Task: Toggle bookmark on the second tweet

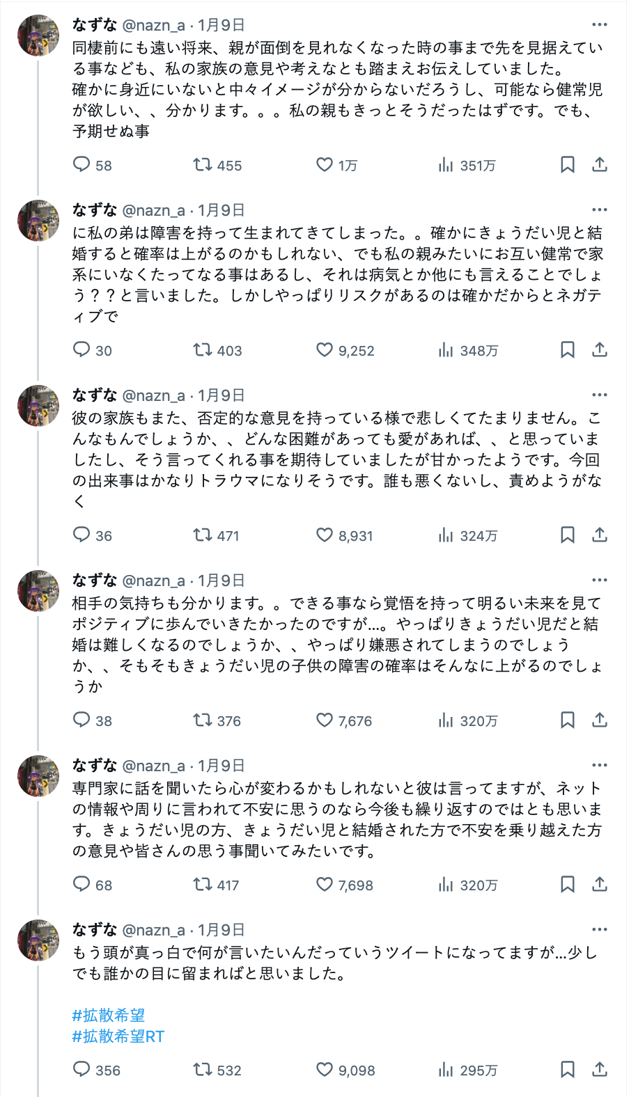Action: pos(568,351)
